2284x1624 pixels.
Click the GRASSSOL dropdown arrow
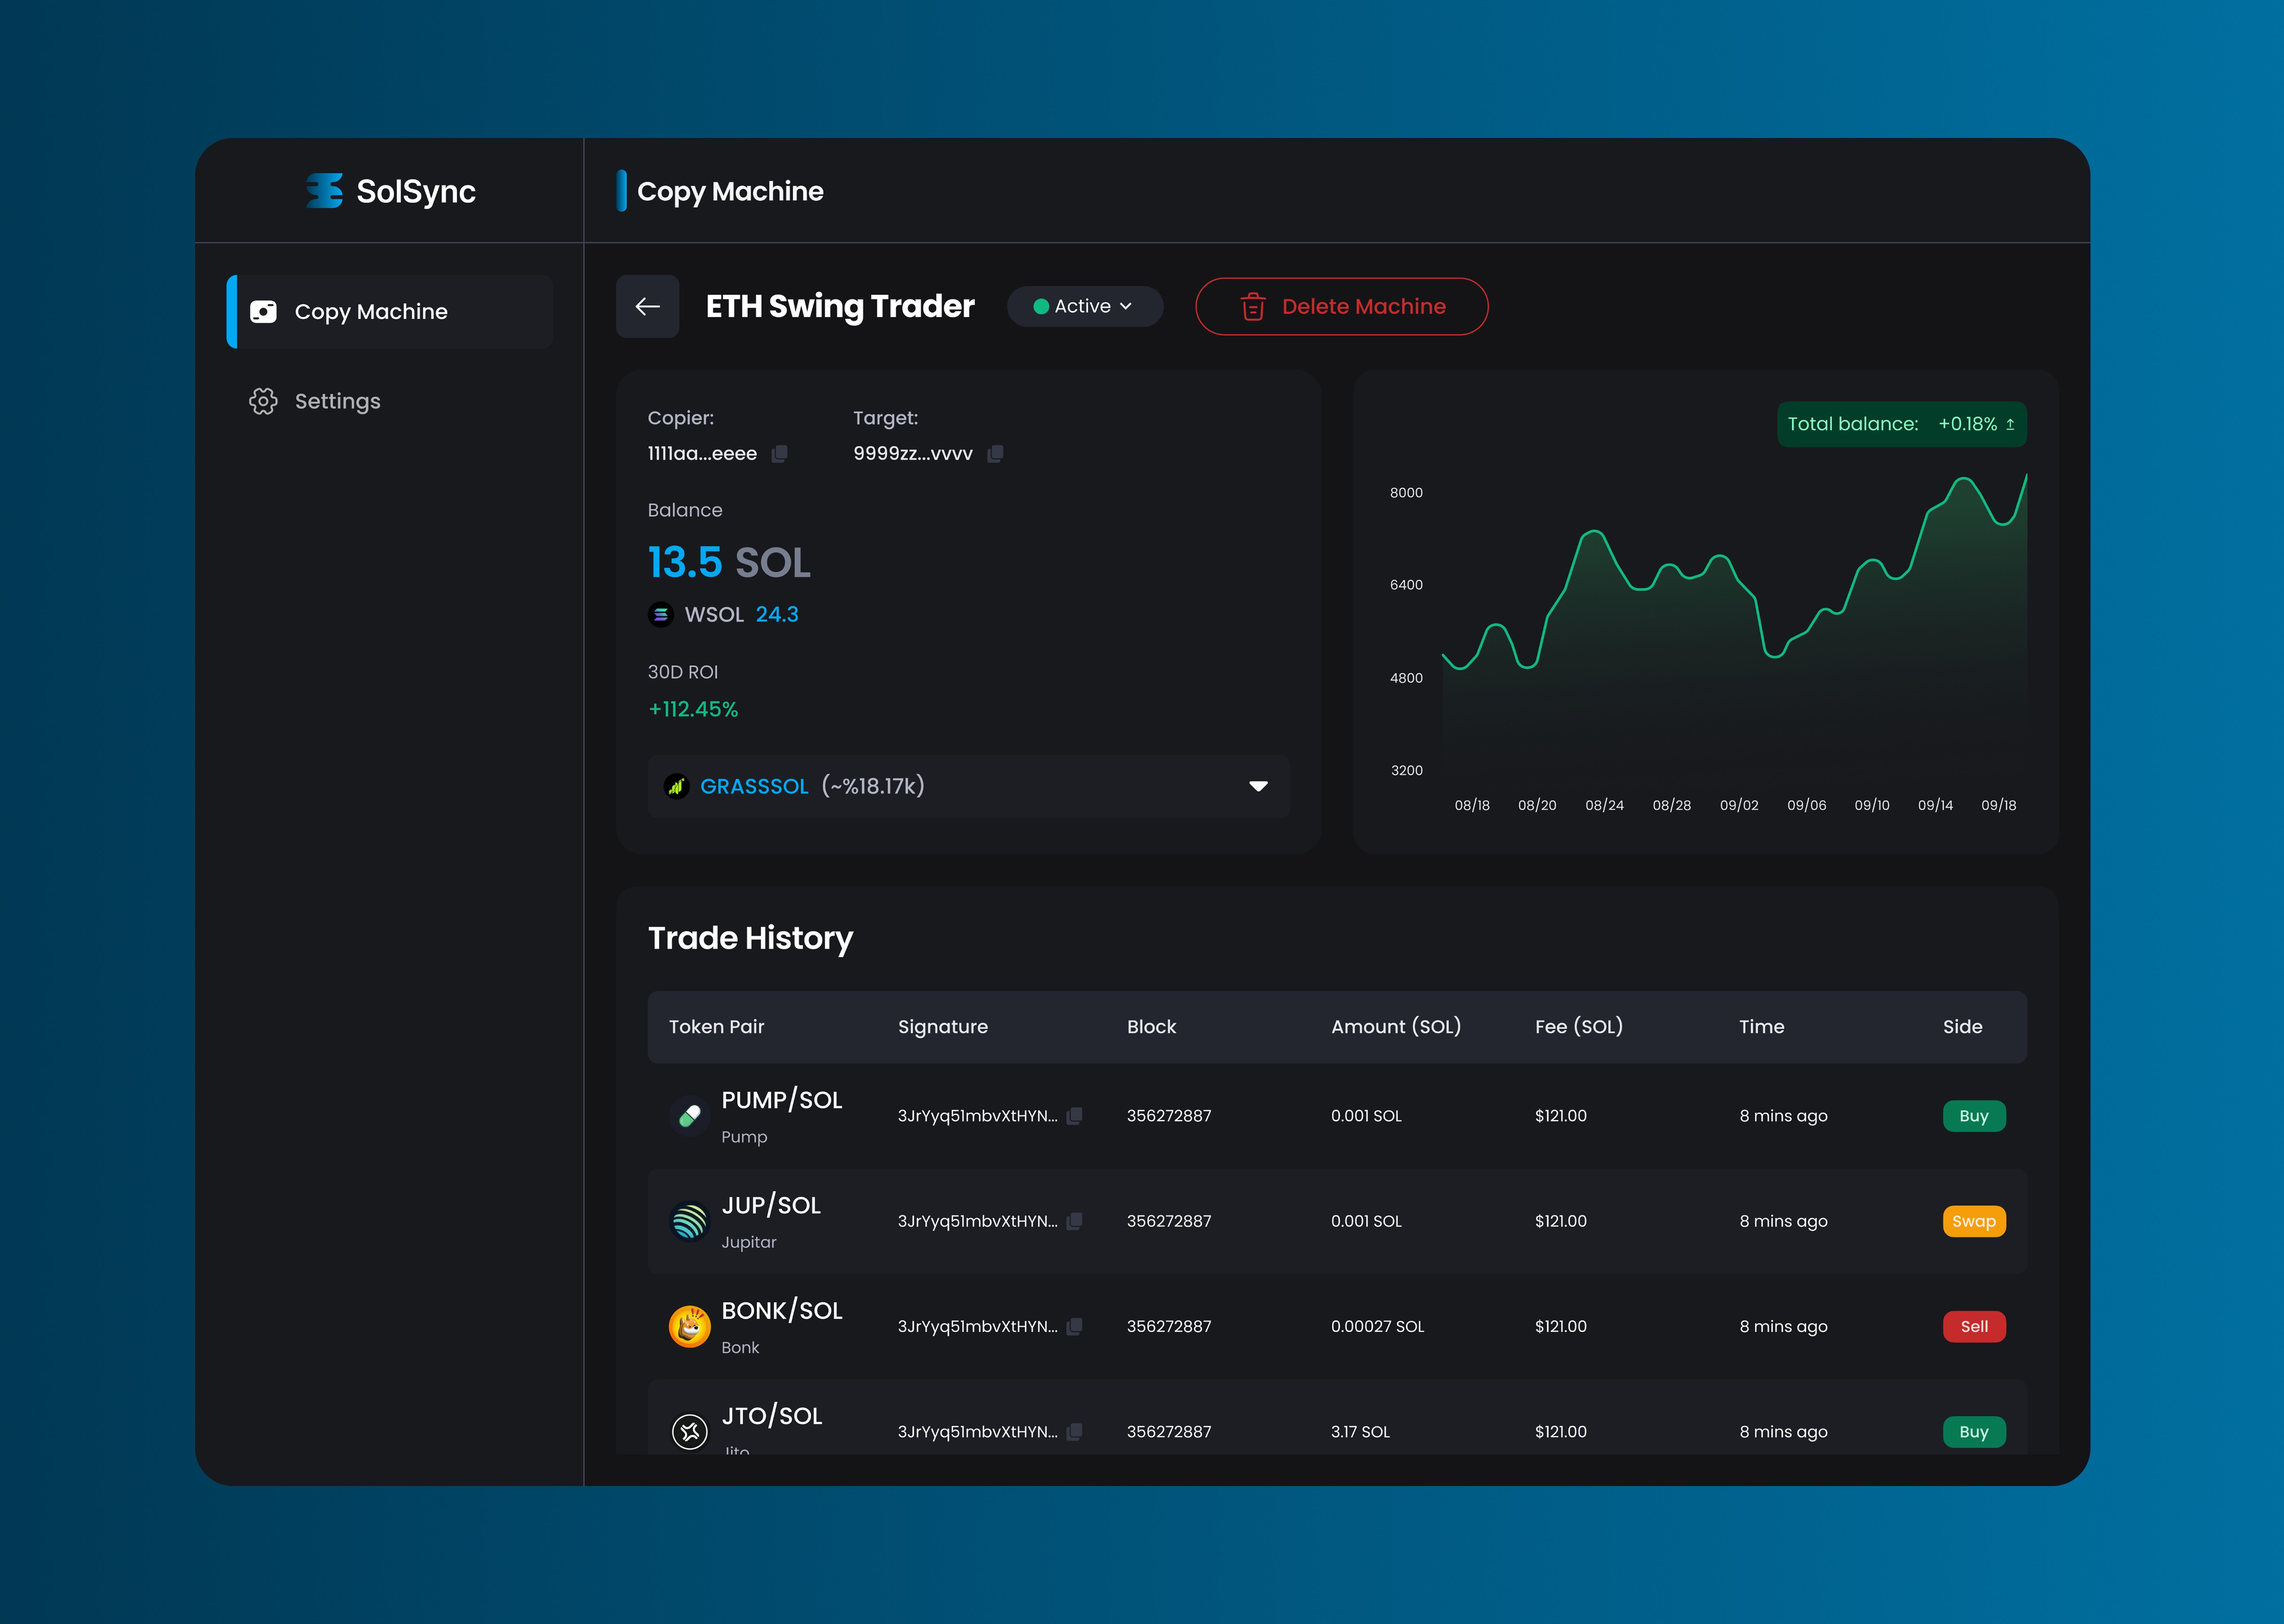pyautogui.click(x=1258, y=786)
